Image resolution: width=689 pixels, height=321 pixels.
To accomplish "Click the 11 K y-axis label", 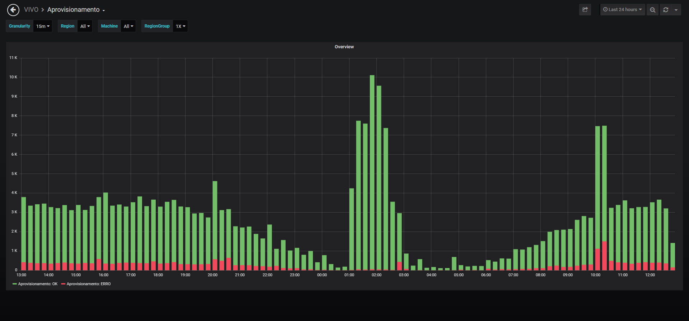I will [13, 58].
